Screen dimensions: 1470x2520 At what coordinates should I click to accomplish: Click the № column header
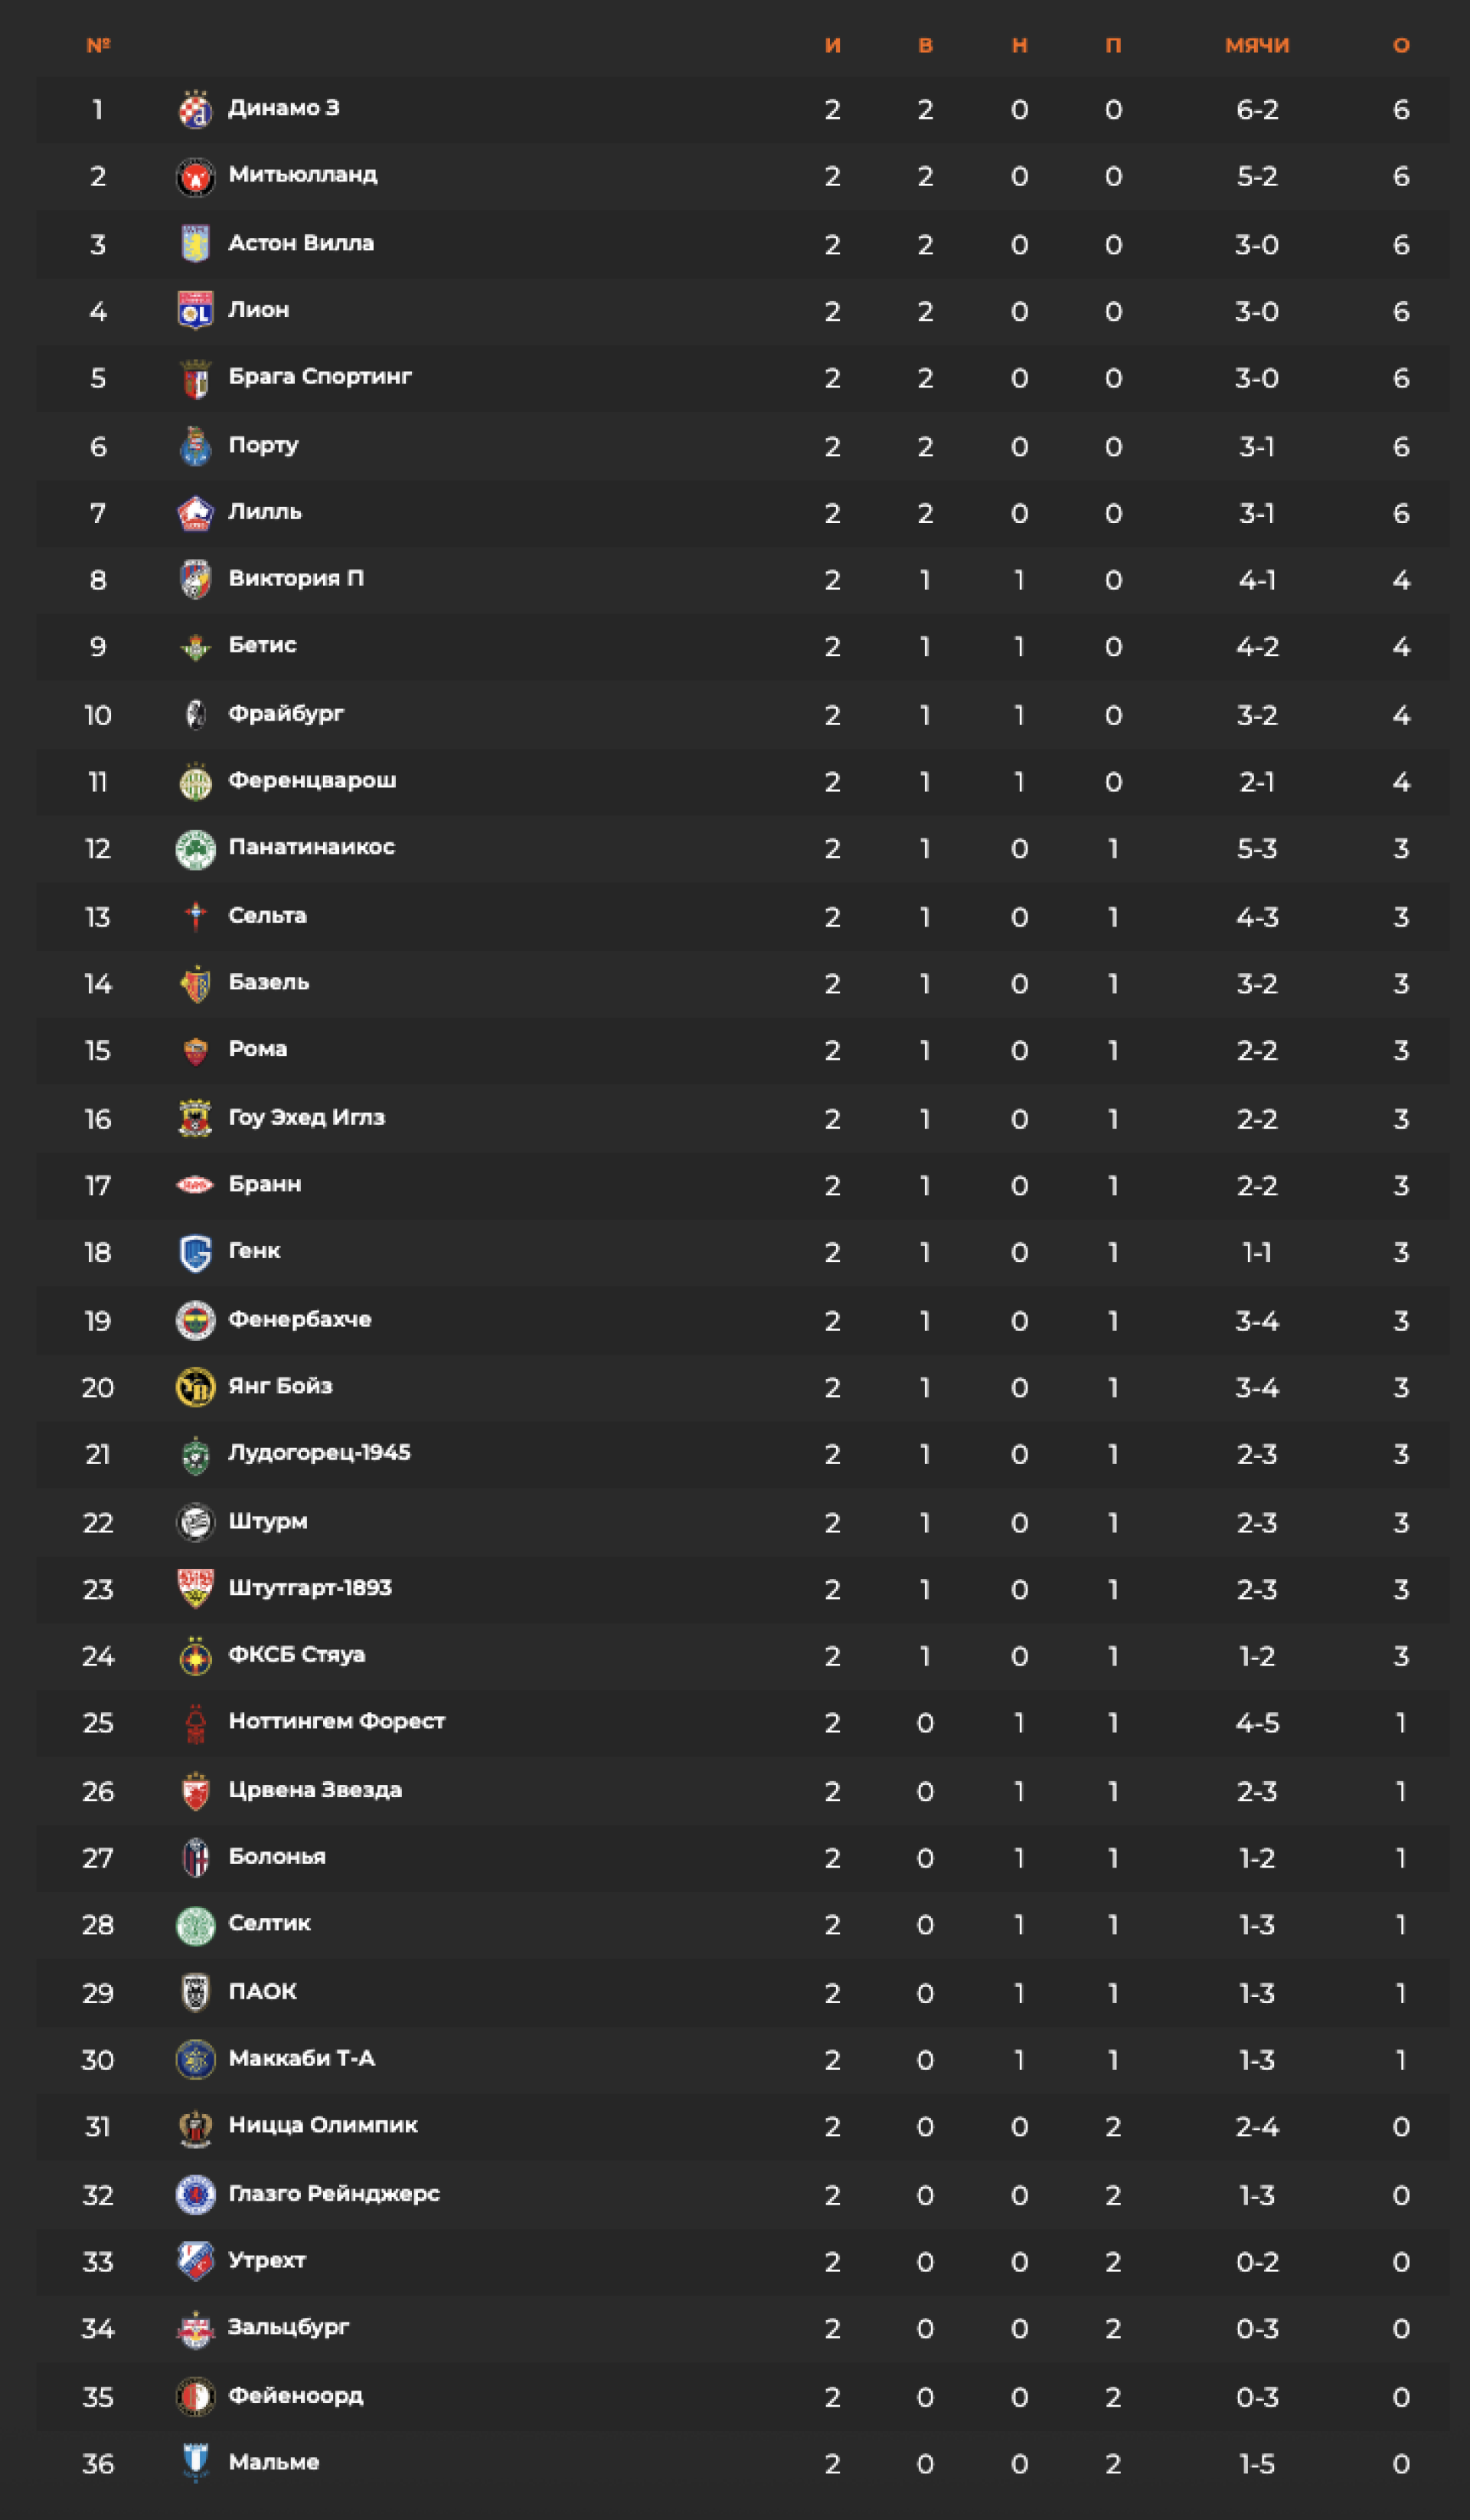98,45
